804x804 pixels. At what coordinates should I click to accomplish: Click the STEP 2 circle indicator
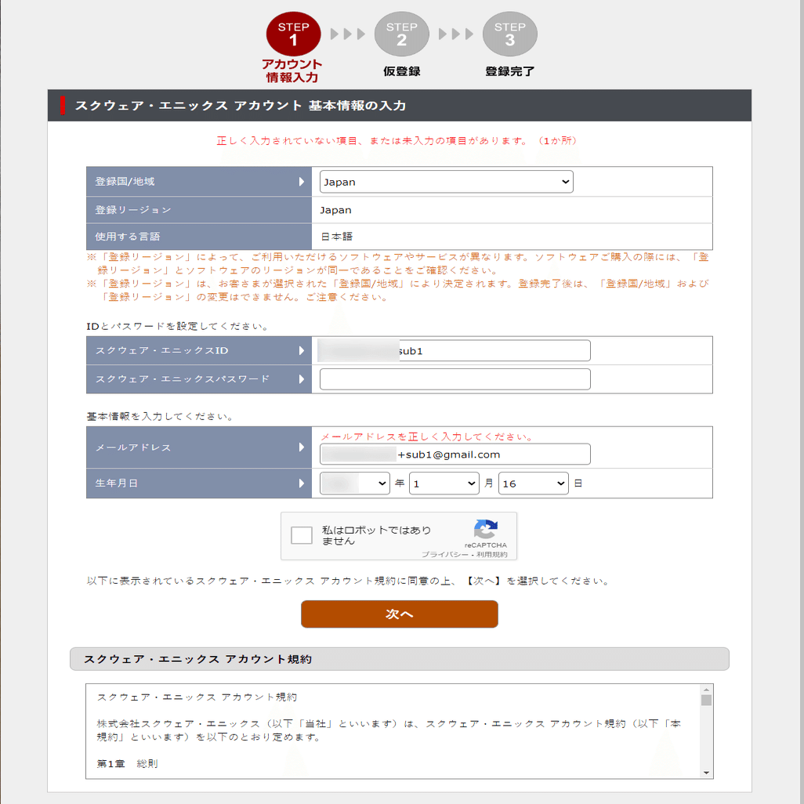click(401, 34)
